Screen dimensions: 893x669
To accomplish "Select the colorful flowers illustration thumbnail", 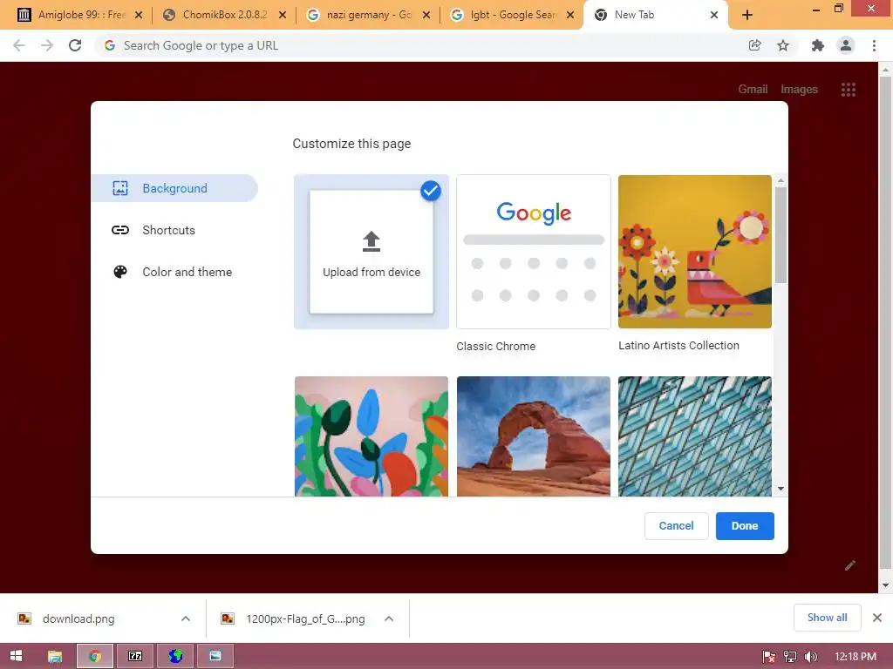I will coord(372,436).
